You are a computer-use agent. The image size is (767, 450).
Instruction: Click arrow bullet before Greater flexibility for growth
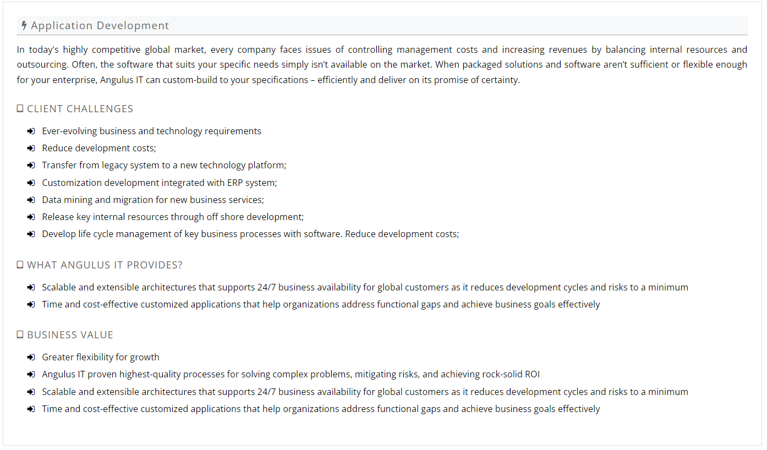pos(31,358)
